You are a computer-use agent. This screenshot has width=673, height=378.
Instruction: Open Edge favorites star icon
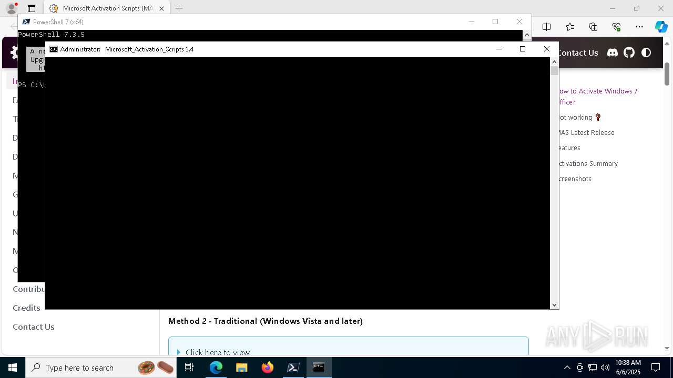570,27
